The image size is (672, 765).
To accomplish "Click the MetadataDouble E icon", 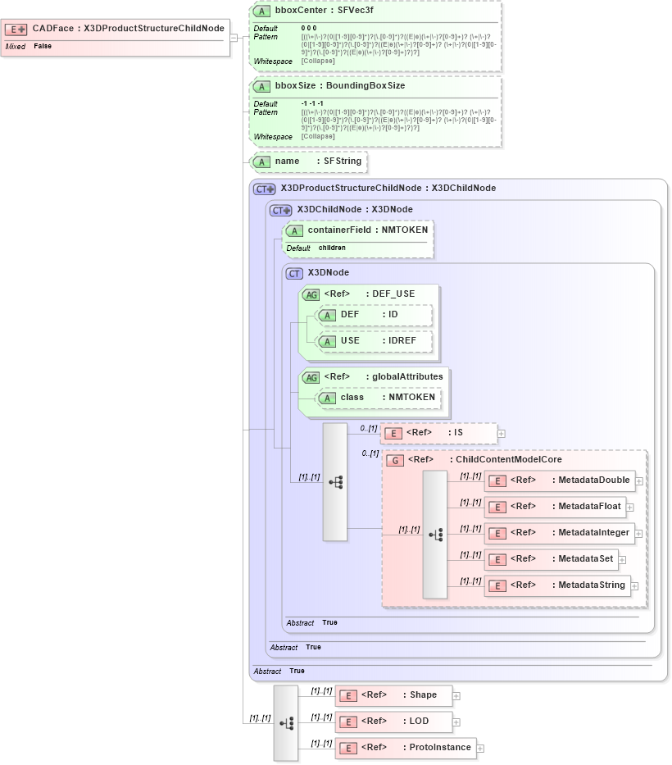I will pyautogui.click(x=497, y=481).
